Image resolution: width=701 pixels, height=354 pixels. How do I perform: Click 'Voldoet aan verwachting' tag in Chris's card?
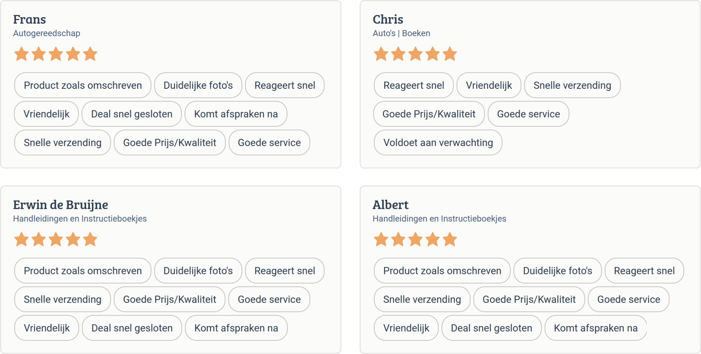point(438,142)
